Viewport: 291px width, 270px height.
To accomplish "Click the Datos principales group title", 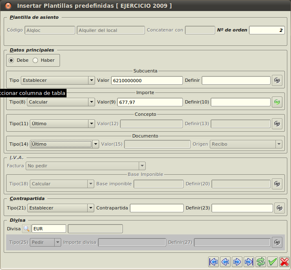I will coord(32,50).
